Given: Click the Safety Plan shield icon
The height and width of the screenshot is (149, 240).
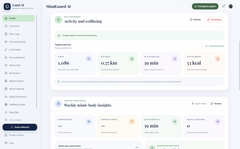Looking at the screenshot, I should click(x=6, y=65).
